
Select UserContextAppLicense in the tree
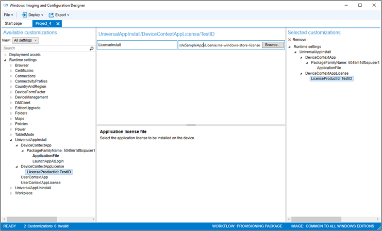point(41,183)
